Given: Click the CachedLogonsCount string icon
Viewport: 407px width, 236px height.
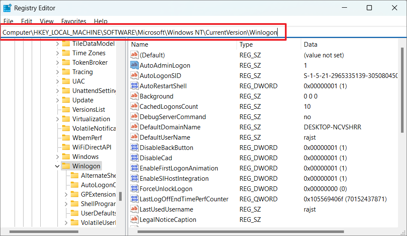Looking at the screenshot, I should [134, 106].
